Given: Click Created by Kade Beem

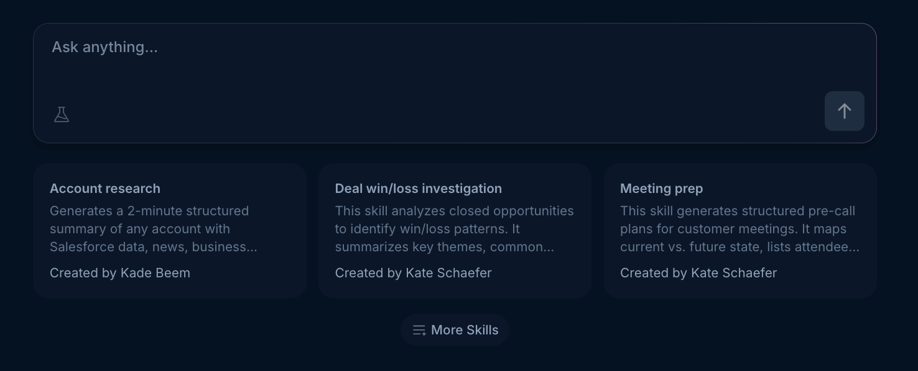Looking at the screenshot, I should click(x=120, y=273).
